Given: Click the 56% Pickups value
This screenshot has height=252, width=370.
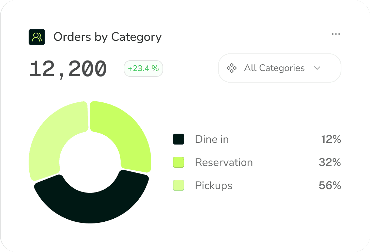Looking at the screenshot, I should tap(330, 185).
